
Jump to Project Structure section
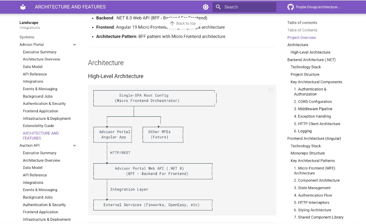point(305,74)
